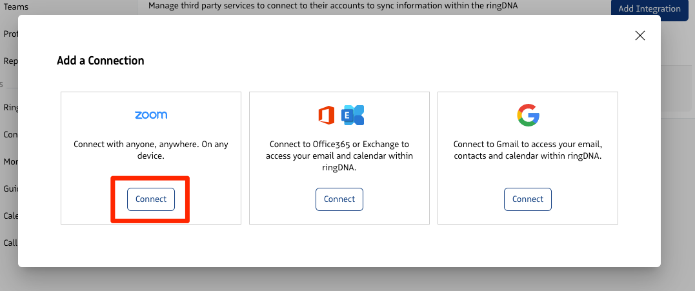Connect the Gmail integration

click(528, 199)
